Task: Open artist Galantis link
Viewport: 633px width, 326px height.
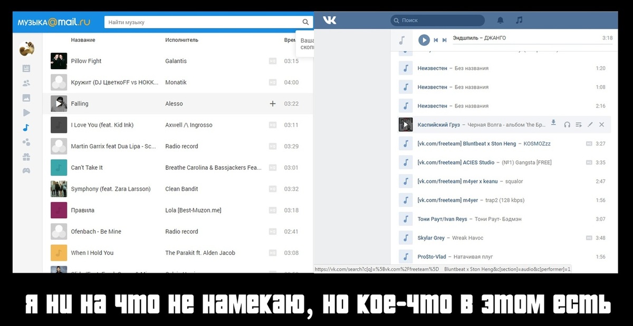Action: (x=176, y=61)
